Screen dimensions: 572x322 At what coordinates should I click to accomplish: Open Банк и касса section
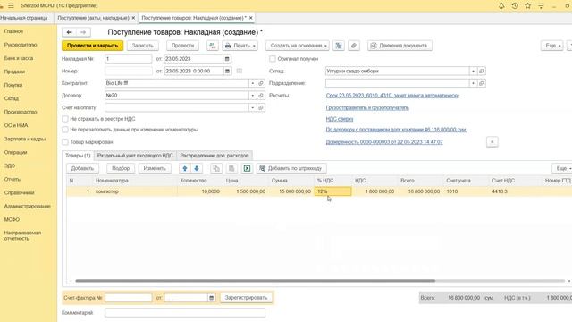[19, 58]
